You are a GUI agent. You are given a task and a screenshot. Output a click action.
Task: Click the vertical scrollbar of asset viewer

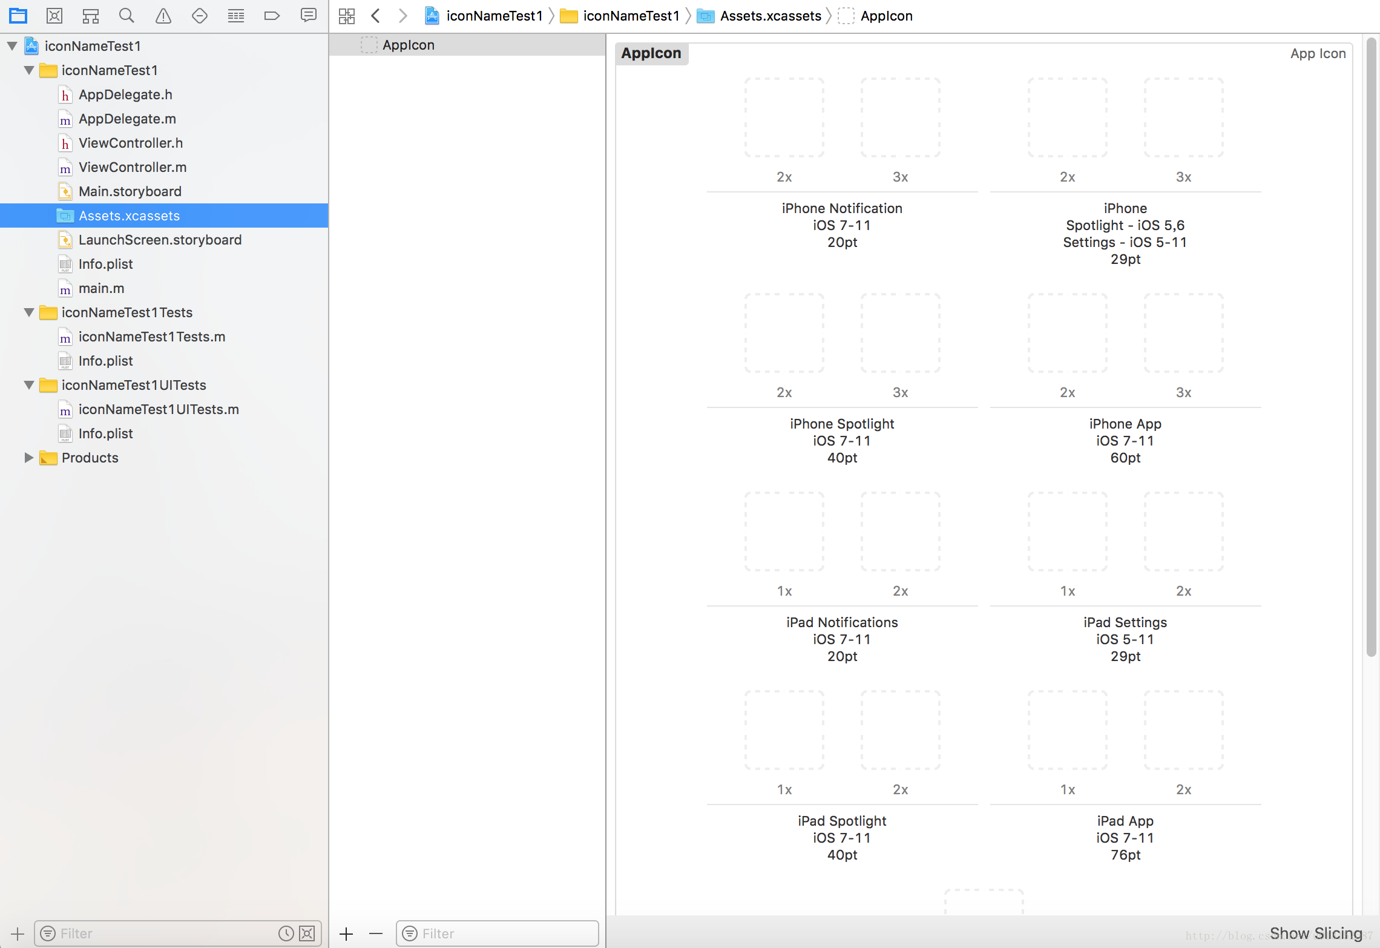[1371, 348]
